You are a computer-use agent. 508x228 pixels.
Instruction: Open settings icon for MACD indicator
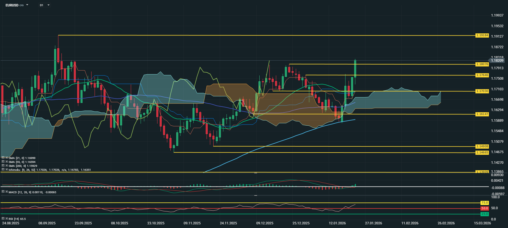point(3,192)
